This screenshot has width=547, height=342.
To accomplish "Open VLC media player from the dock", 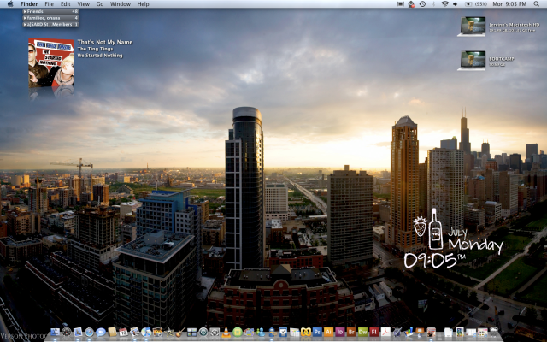I will click(x=226, y=332).
